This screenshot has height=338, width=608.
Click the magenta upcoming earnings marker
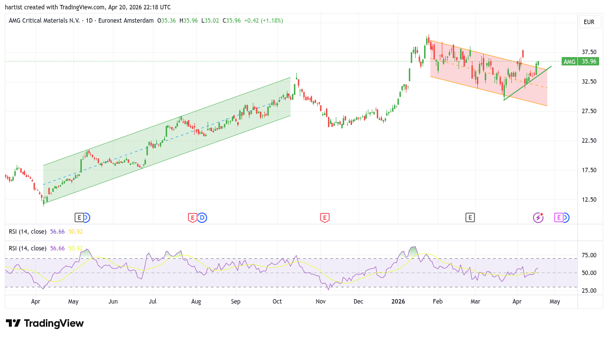pos(559,217)
